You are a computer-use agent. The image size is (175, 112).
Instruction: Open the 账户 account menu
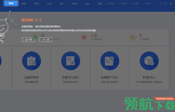tap(147, 4)
